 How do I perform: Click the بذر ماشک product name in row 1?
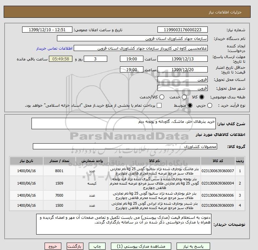(x=154, y=171)
